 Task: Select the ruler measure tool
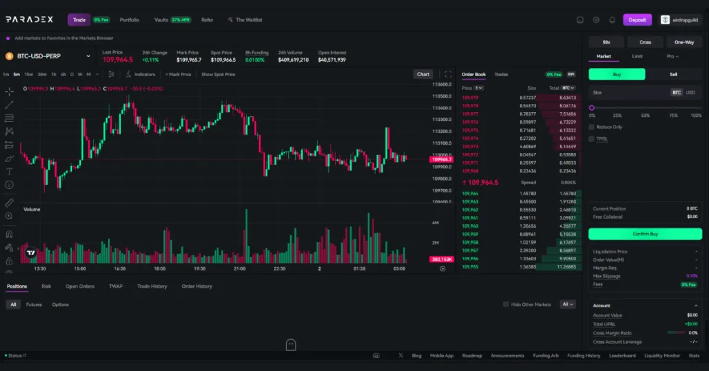(9, 203)
